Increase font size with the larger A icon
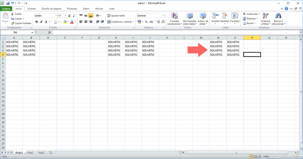303x159 pixels. 69,16
